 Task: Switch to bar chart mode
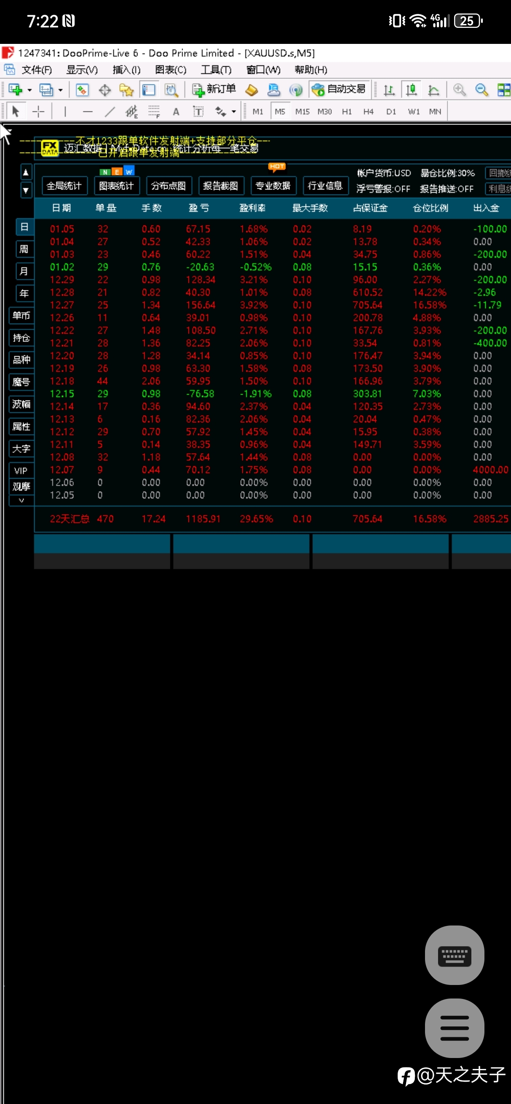point(389,89)
